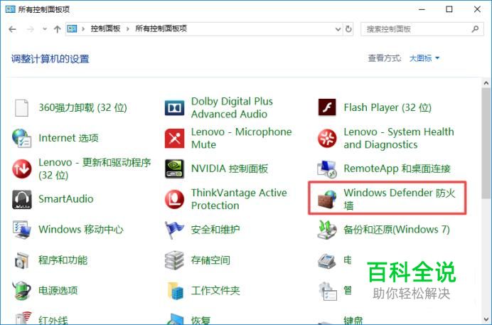Viewport: 492px width, 325px height.
Task: Open the SmartAudio link
Action: point(66,199)
